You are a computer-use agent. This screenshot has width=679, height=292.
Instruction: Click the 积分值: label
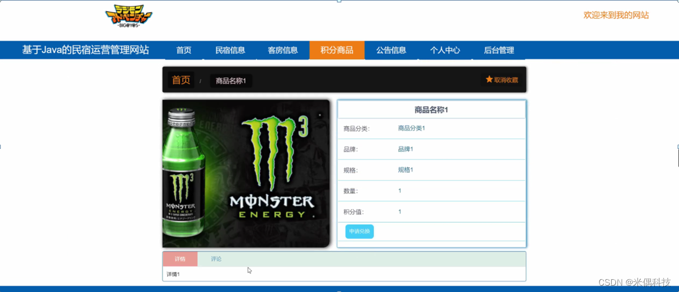tap(354, 212)
